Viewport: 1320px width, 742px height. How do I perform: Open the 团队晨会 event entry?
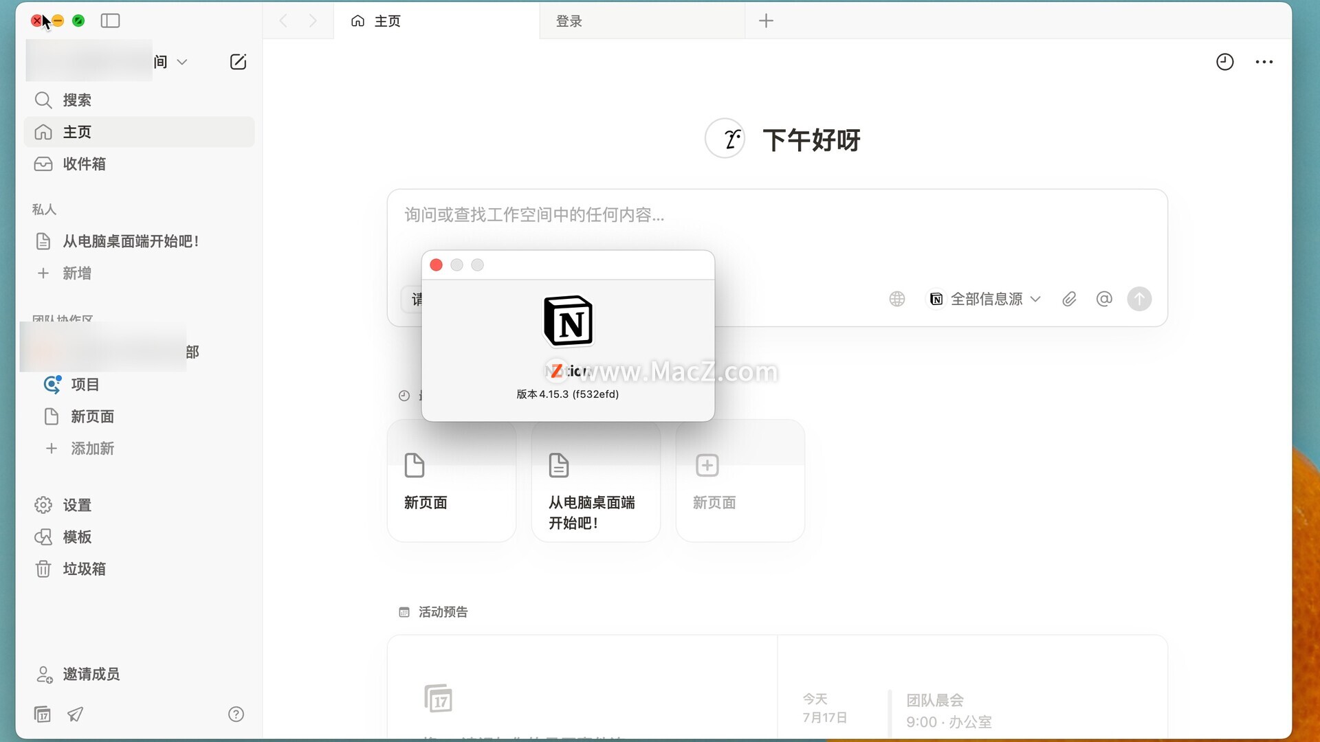pos(949,710)
